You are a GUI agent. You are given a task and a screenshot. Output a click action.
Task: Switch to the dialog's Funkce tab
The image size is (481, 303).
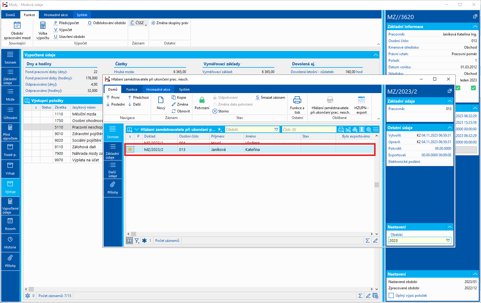coord(132,89)
